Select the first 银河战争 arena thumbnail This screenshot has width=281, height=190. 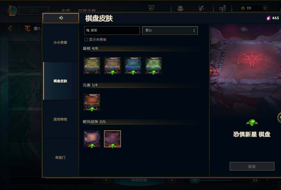pos(92,139)
